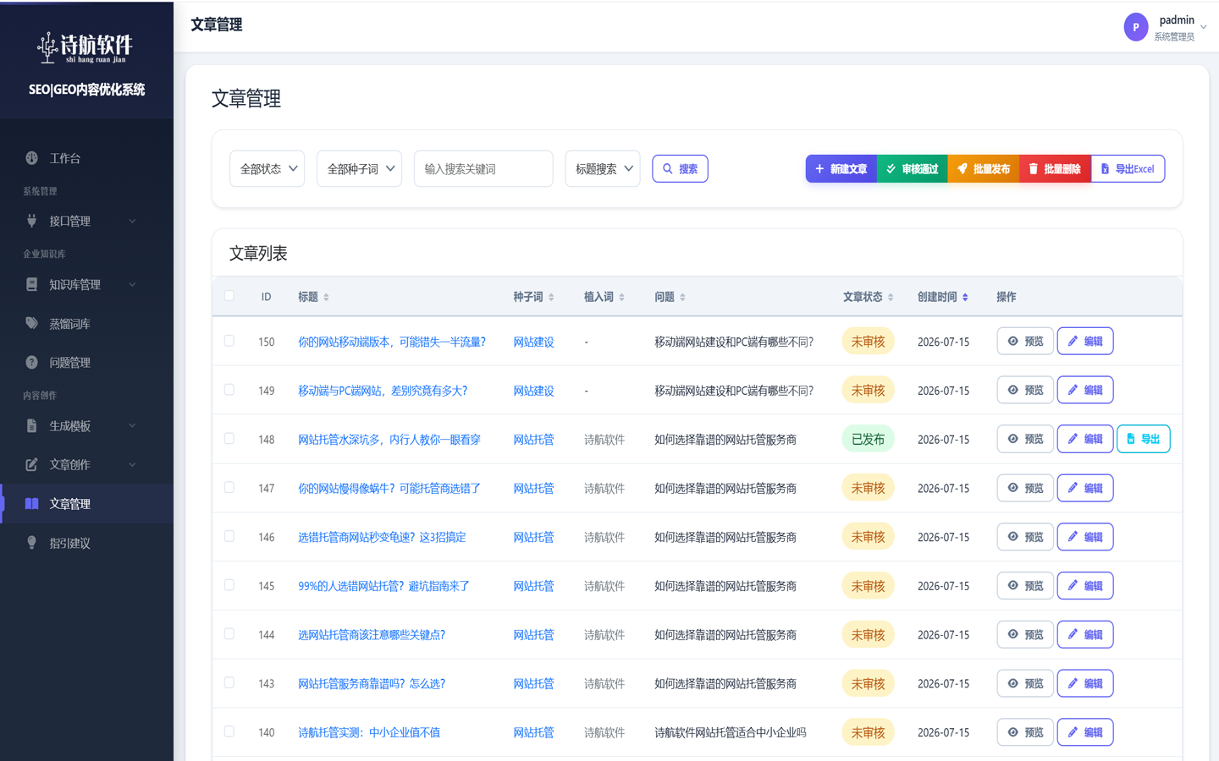Click 导出 button for article 148
The height and width of the screenshot is (761, 1219).
1144,439
